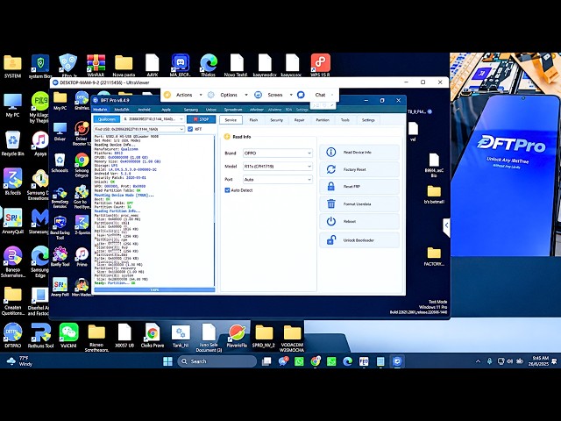561x421 pixels.
Task: Click the Format Userdata trash icon
Action: point(331,203)
